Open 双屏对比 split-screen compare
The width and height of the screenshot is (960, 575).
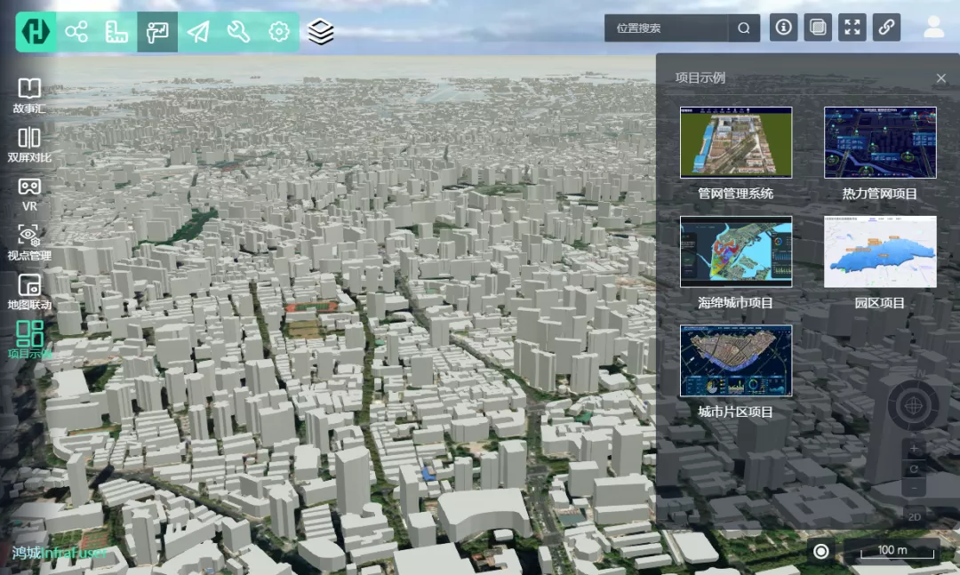[29, 145]
